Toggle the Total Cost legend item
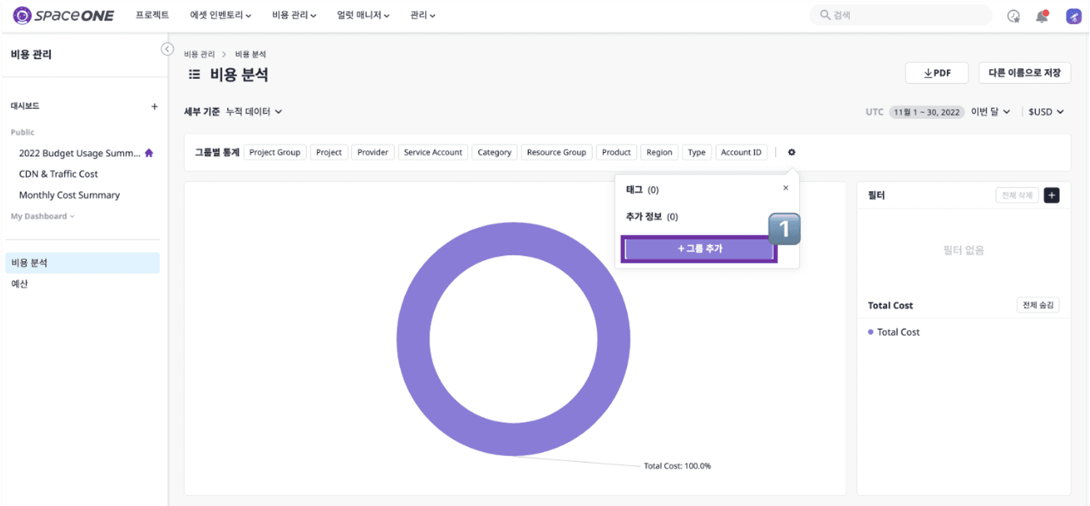The width and height of the screenshot is (1090, 506). click(894, 332)
